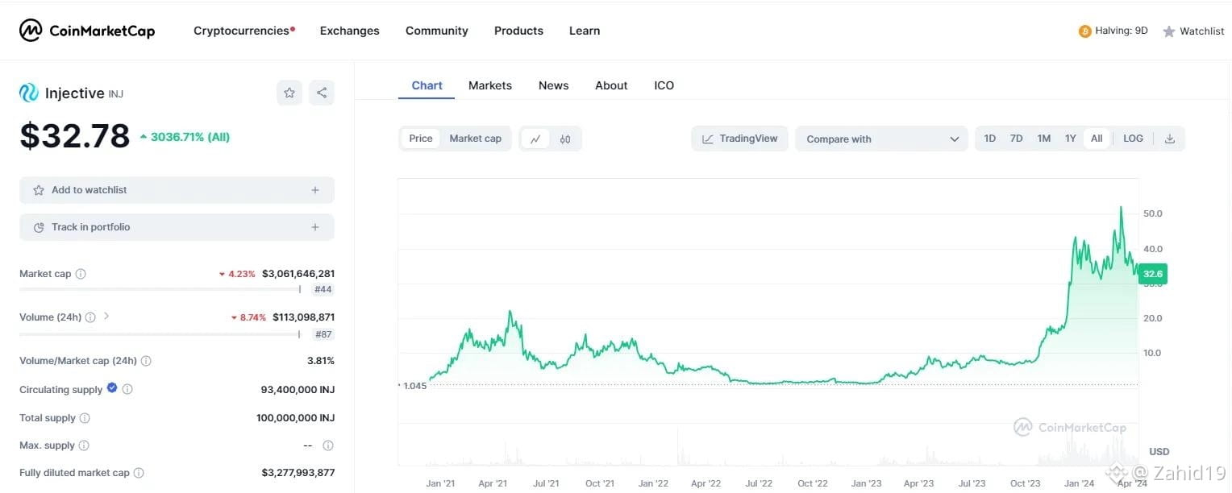Select Price chart mode

(x=421, y=139)
